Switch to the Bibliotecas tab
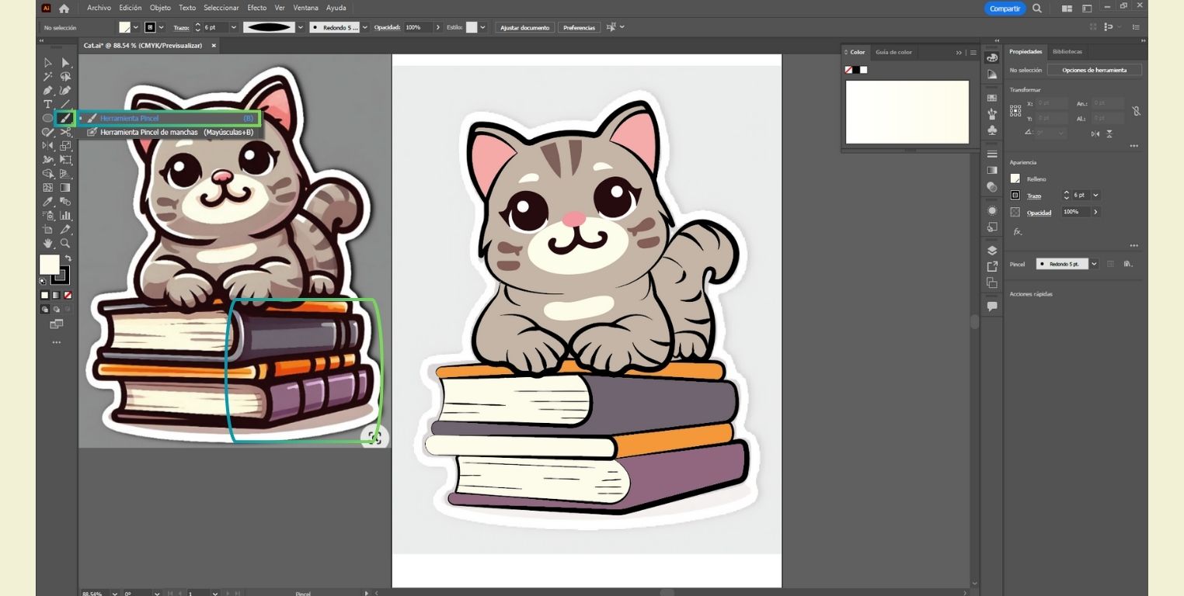The width and height of the screenshot is (1184, 596). [1067, 51]
